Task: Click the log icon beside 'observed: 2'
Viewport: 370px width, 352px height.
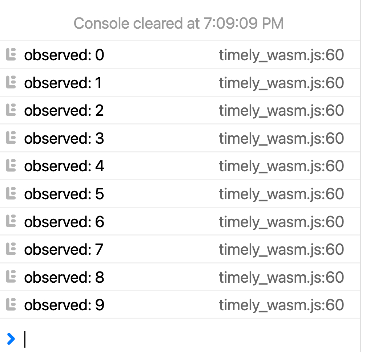Action: click(x=11, y=111)
